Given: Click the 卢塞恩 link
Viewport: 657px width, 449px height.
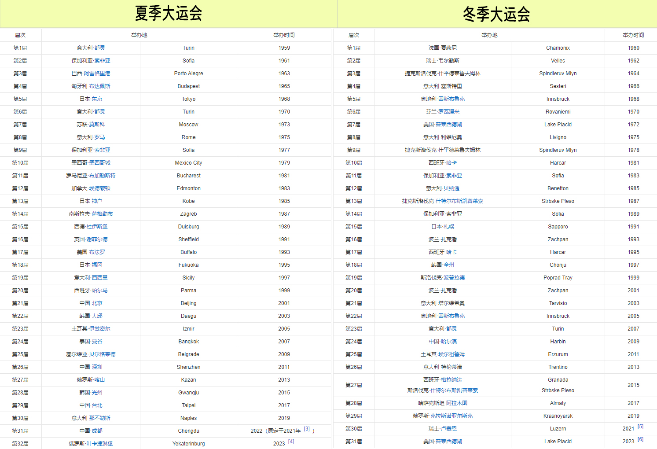Looking at the screenshot, I should [x=449, y=429].
